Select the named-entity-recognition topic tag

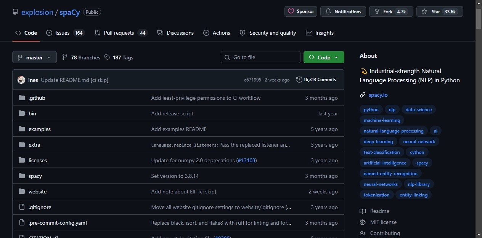390,174
